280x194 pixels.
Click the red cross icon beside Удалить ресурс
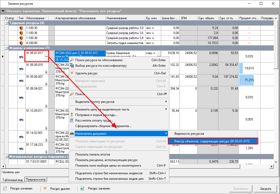[x=72, y=73]
